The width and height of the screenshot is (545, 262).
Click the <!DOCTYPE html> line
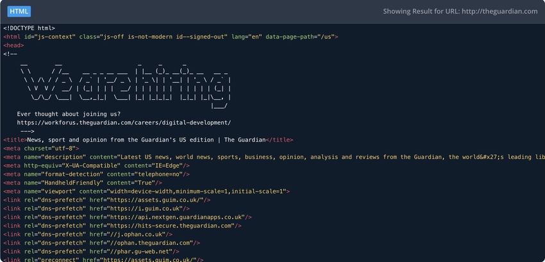(29, 28)
